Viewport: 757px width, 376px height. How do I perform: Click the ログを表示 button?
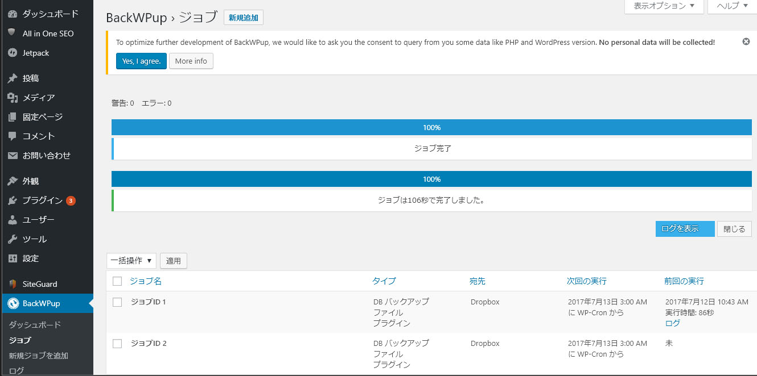coord(685,229)
